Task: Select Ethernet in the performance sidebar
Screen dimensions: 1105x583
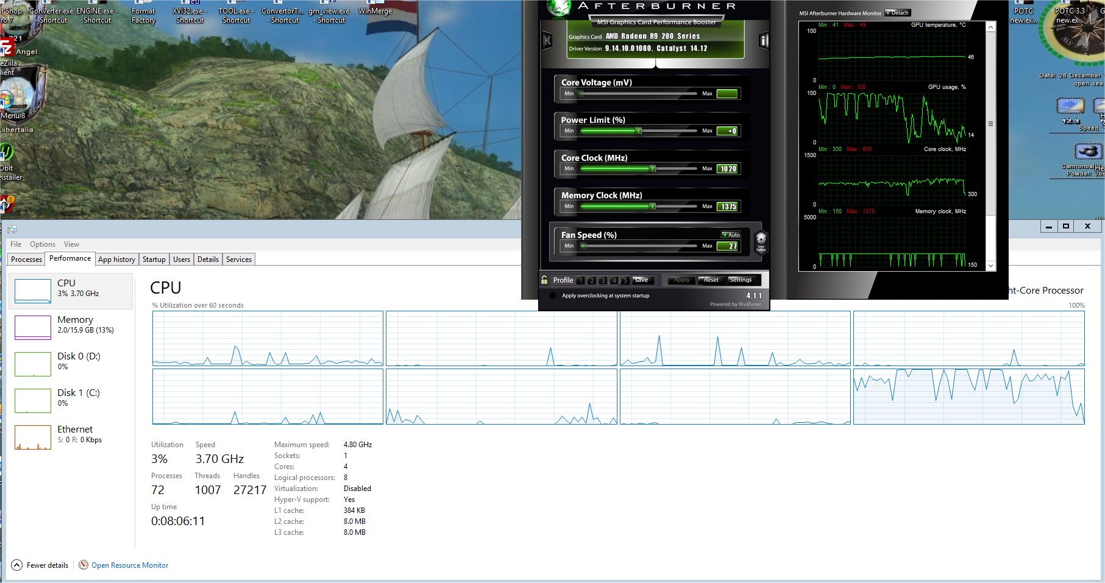Action: (x=71, y=437)
